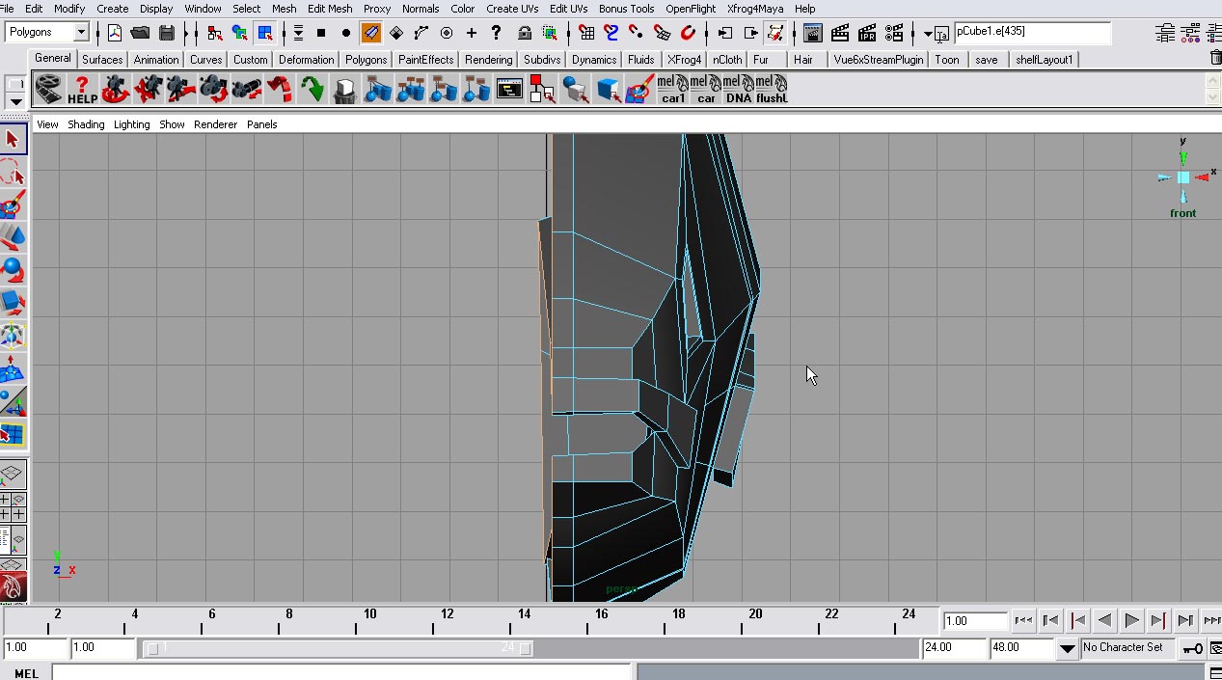Screen dimensions: 1222x680
Task: Open the Normals menu
Action: tap(421, 9)
